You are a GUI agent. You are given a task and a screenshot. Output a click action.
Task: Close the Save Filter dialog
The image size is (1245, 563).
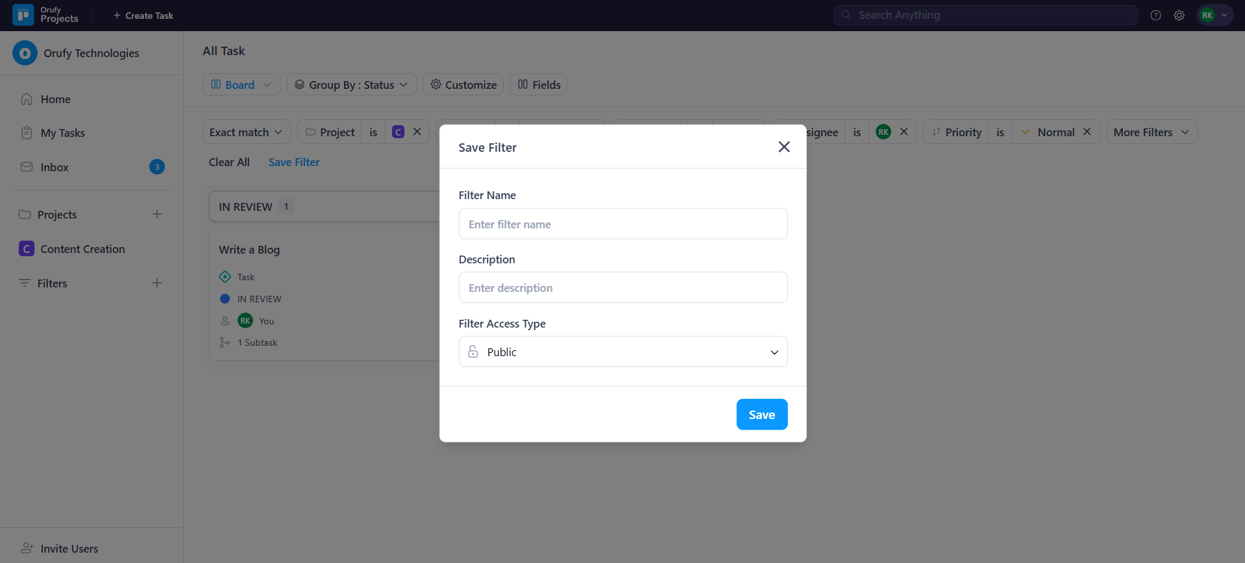coord(783,147)
